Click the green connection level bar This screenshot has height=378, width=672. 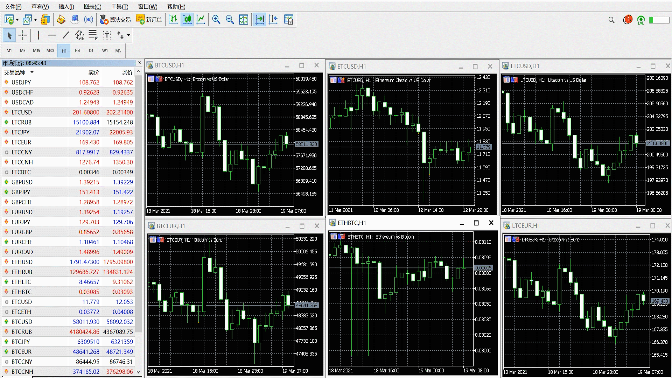659,20
